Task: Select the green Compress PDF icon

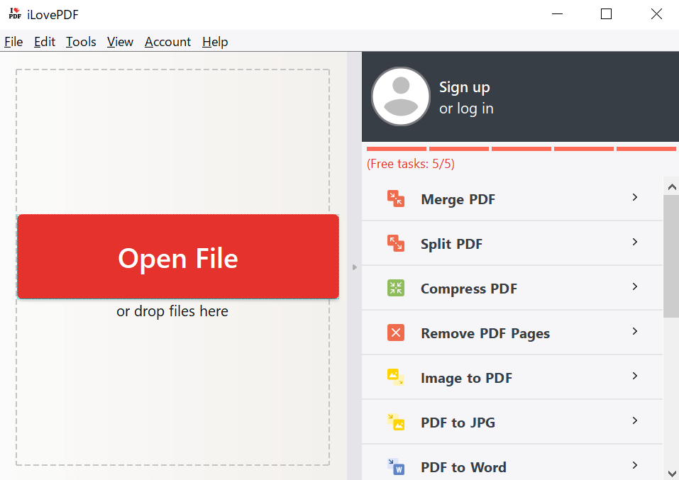Action: pos(395,289)
